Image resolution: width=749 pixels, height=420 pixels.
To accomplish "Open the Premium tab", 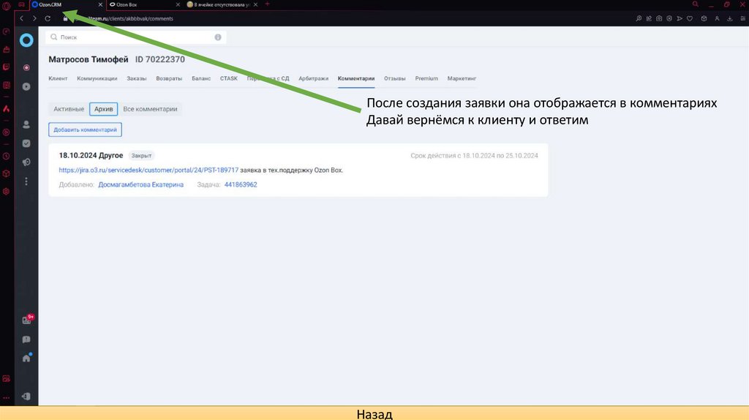I will [x=426, y=78].
